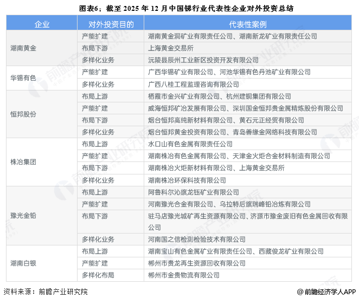Click 布局下游 beside the first 上海黄金交易所 cell
359x298 pixels.
[111, 48]
